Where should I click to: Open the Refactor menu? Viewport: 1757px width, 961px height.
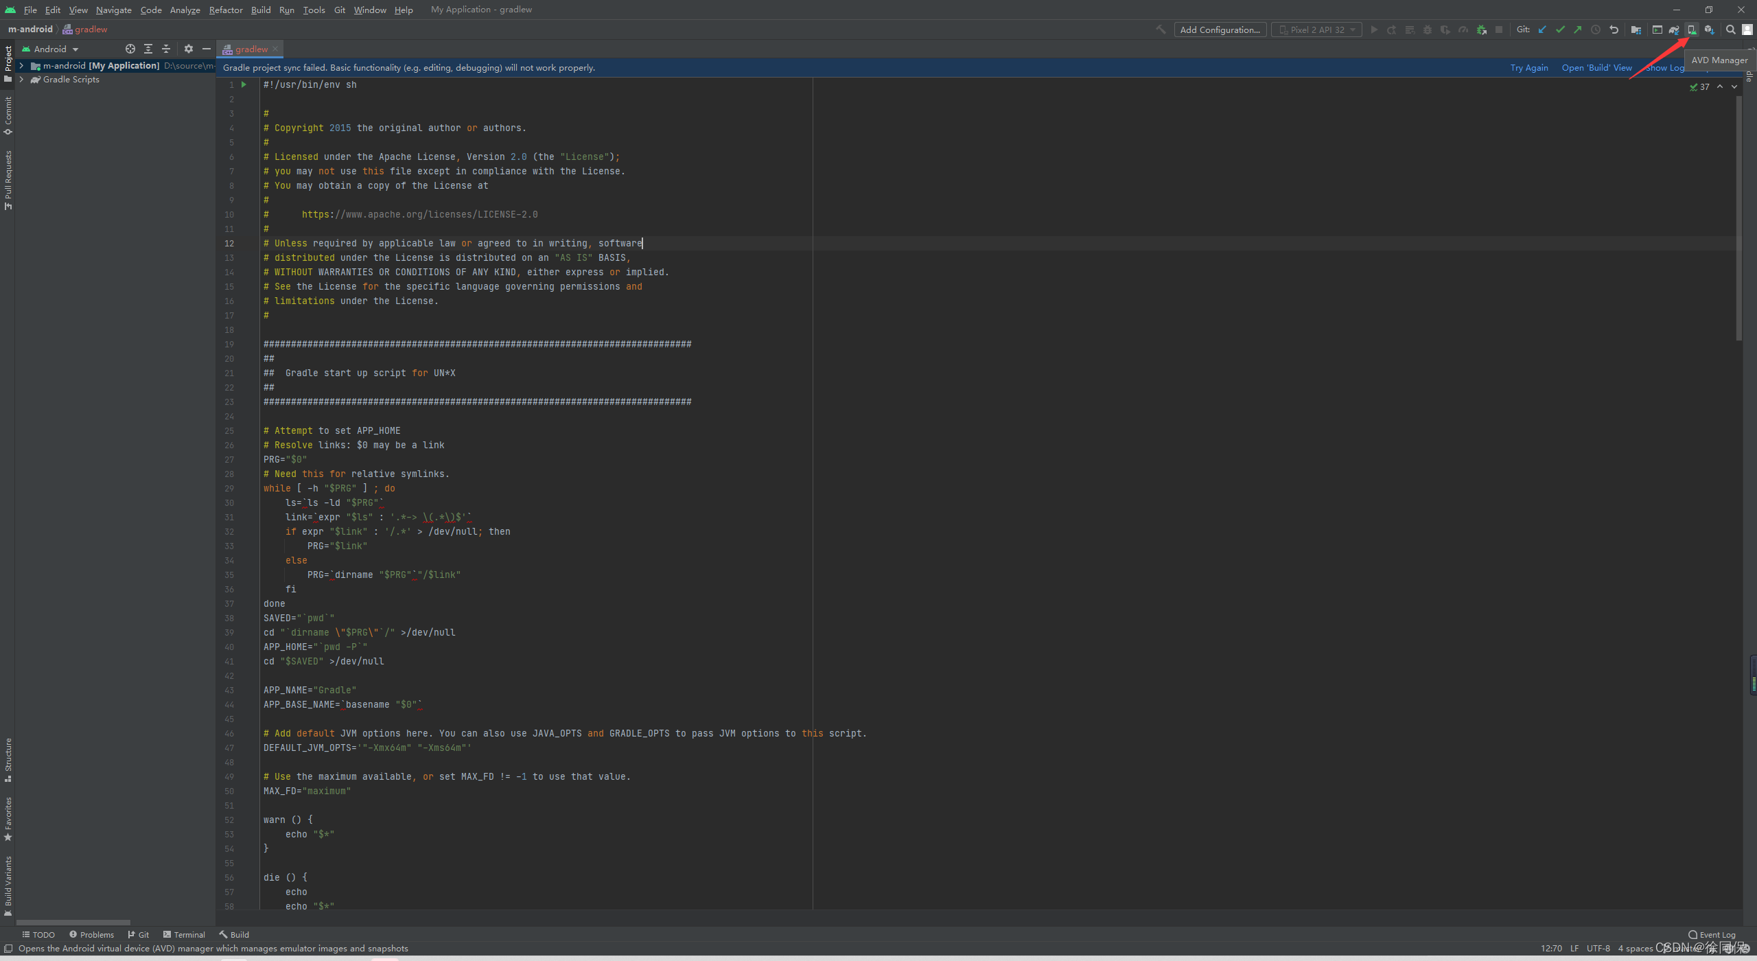(225, 10)
